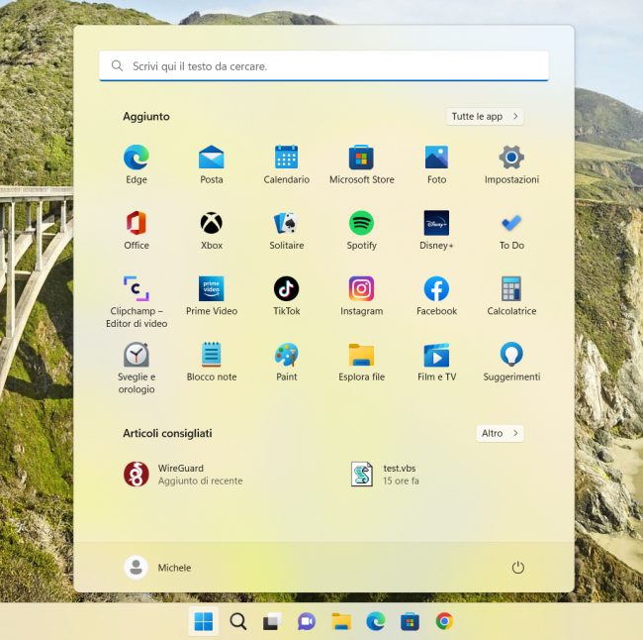The height and width of the screenshot is (640, 643).
Task: Open Instagram
Action: (x=361, y=296)
